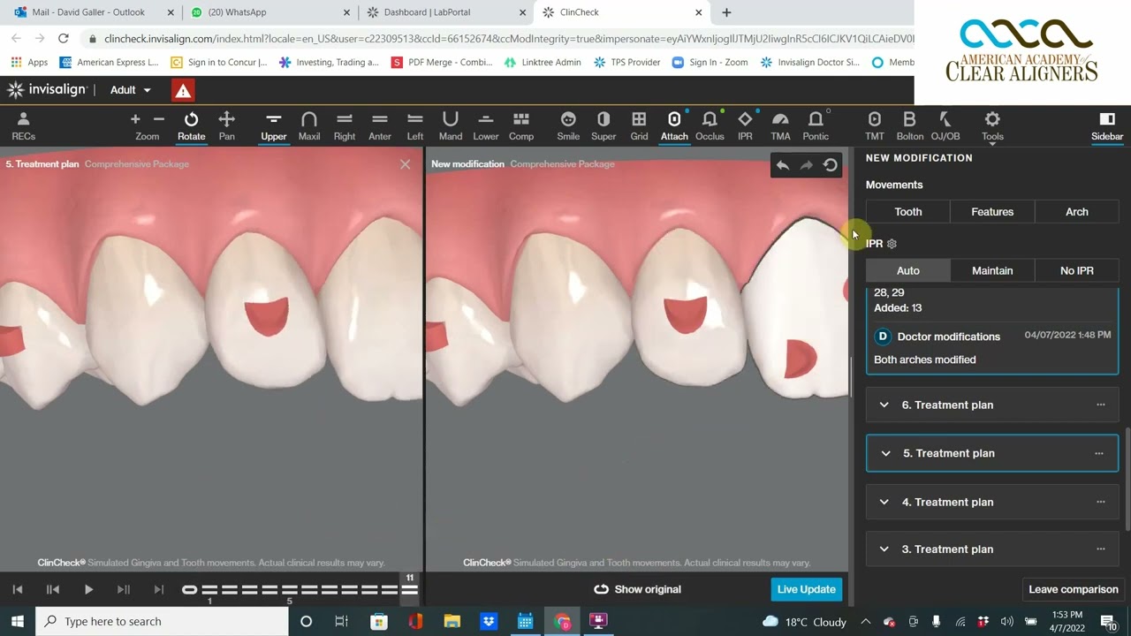Image resolution: width=1131 pixels, height=636 pixels.
Task: Open more options for 5. Treatment plan
Action: click(1099, 453)
